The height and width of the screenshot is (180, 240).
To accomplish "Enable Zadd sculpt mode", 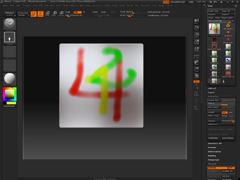I will tap(95, 12).
